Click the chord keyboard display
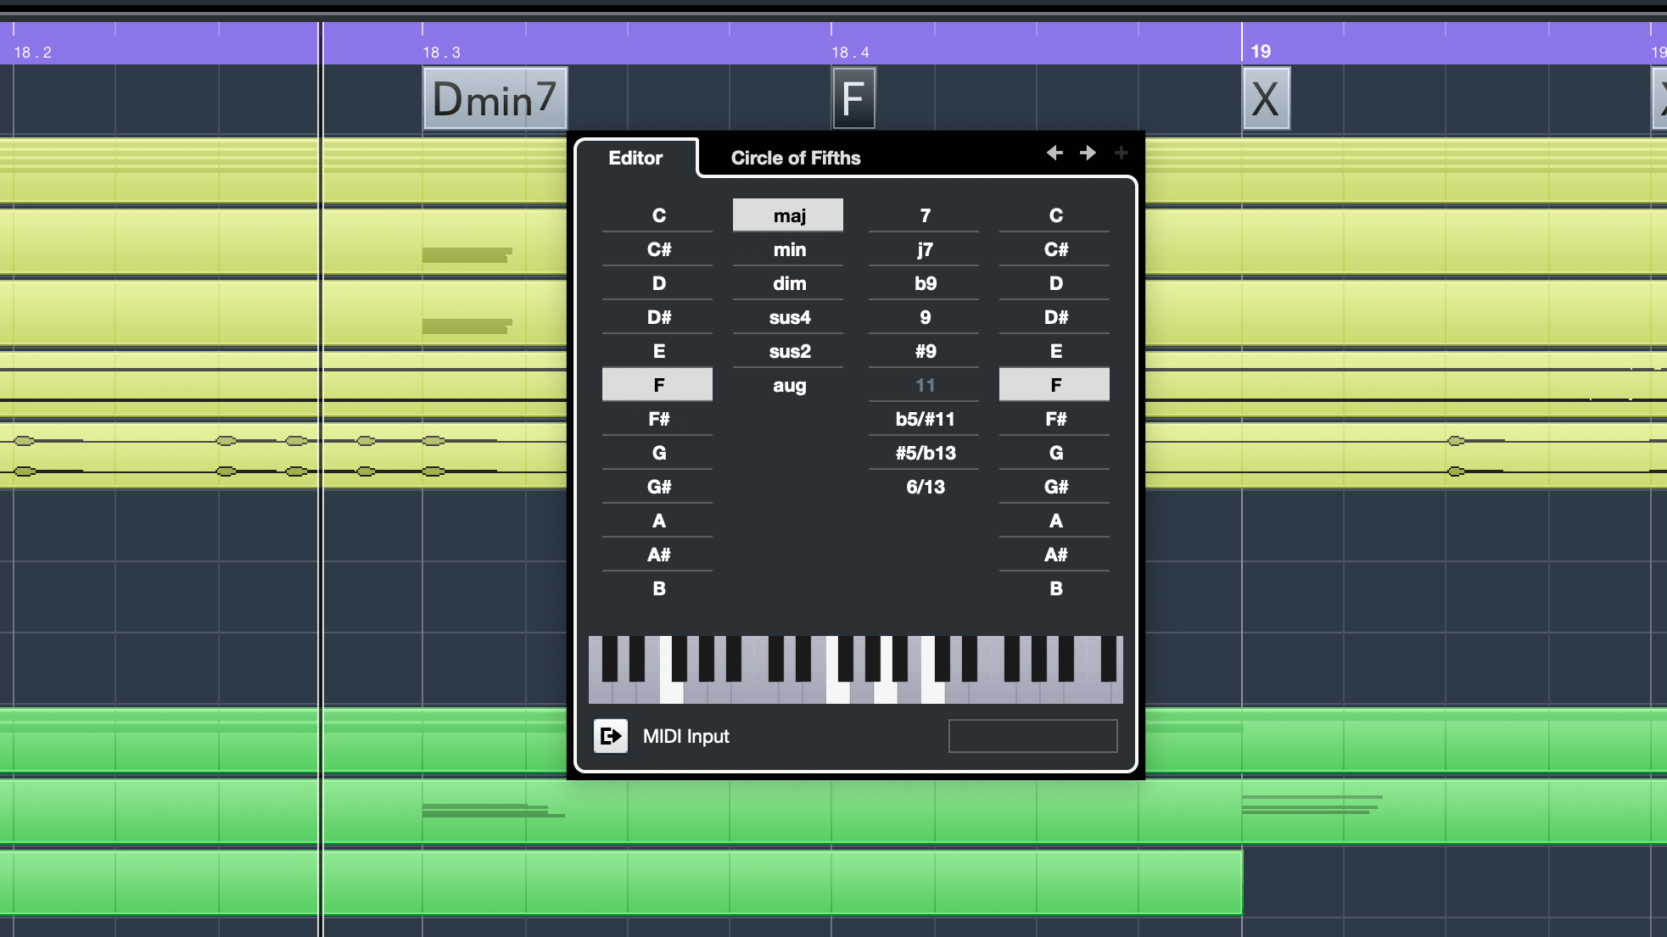 pos(855,670)
